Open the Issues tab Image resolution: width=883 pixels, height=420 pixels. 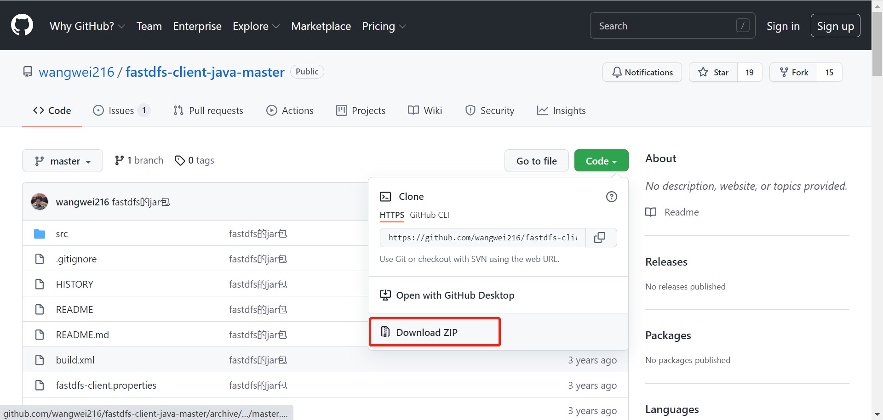pyautogui.click(x=121, y=111)
